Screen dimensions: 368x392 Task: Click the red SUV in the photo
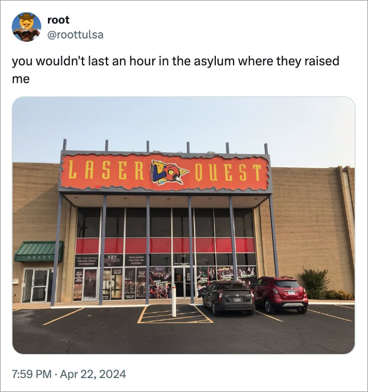(x=280, y=294)
